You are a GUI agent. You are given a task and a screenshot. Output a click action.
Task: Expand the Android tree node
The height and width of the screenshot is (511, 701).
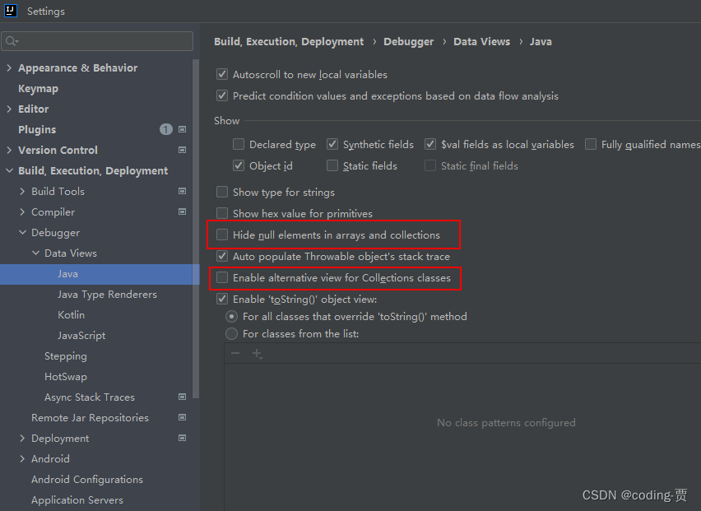coord(23,458)
